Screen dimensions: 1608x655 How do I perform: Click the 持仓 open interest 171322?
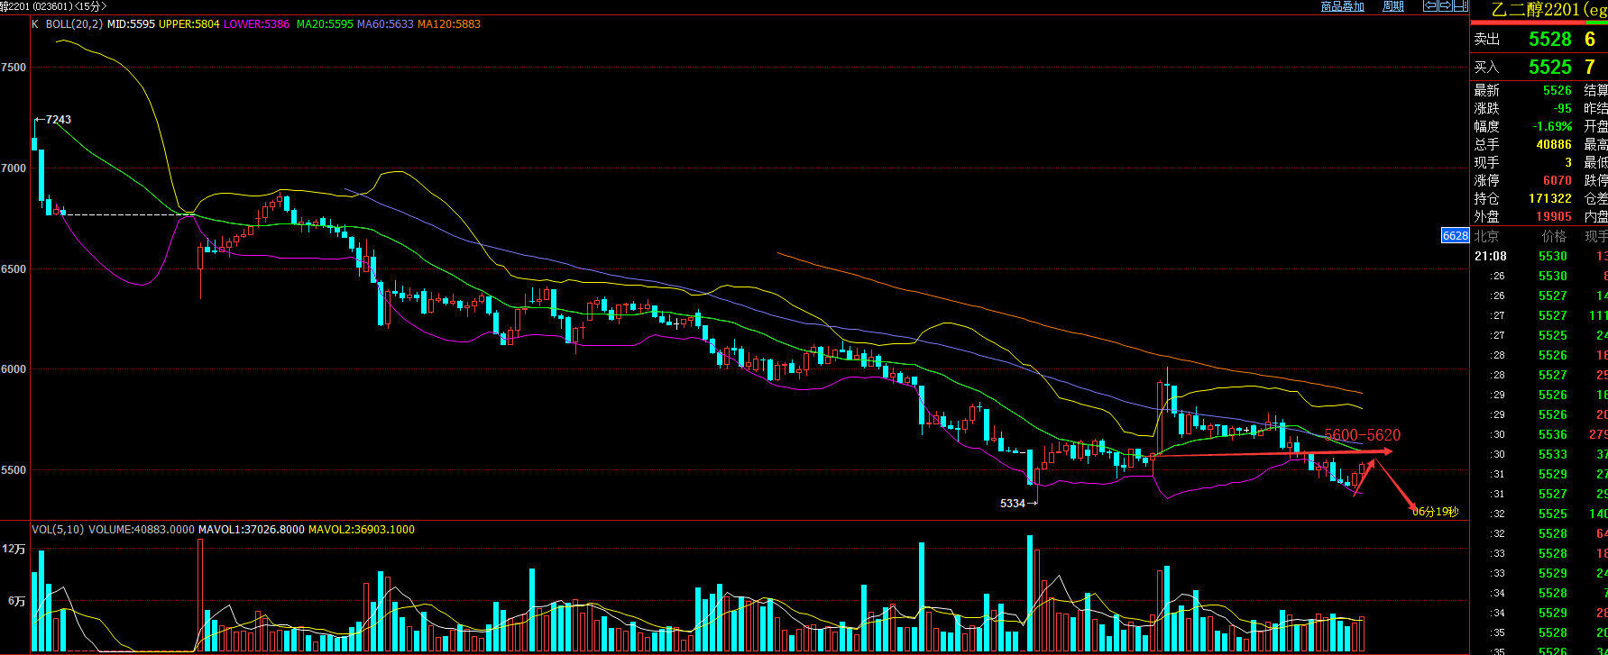pos(1550,199)
